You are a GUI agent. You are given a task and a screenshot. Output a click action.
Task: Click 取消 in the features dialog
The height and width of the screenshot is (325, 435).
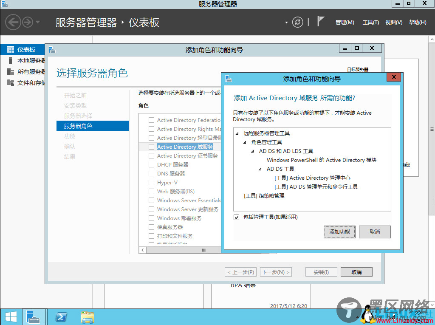tap(375, 232)
